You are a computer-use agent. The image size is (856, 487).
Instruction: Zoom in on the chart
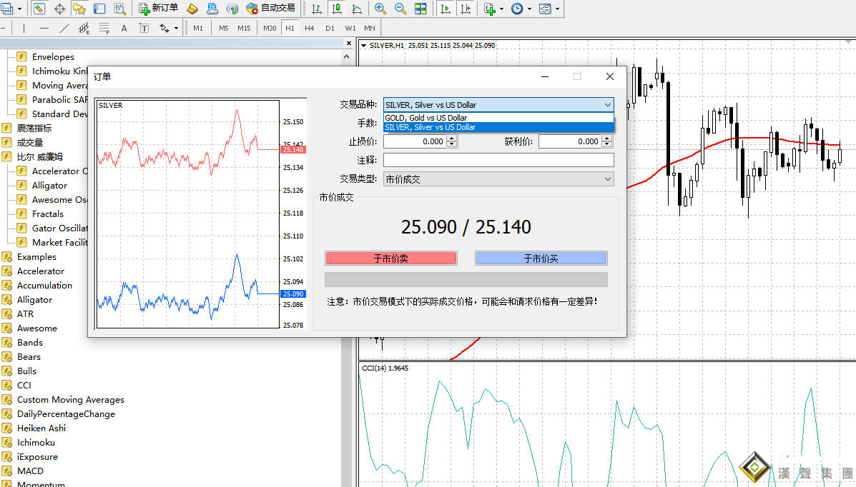point(380,9)
